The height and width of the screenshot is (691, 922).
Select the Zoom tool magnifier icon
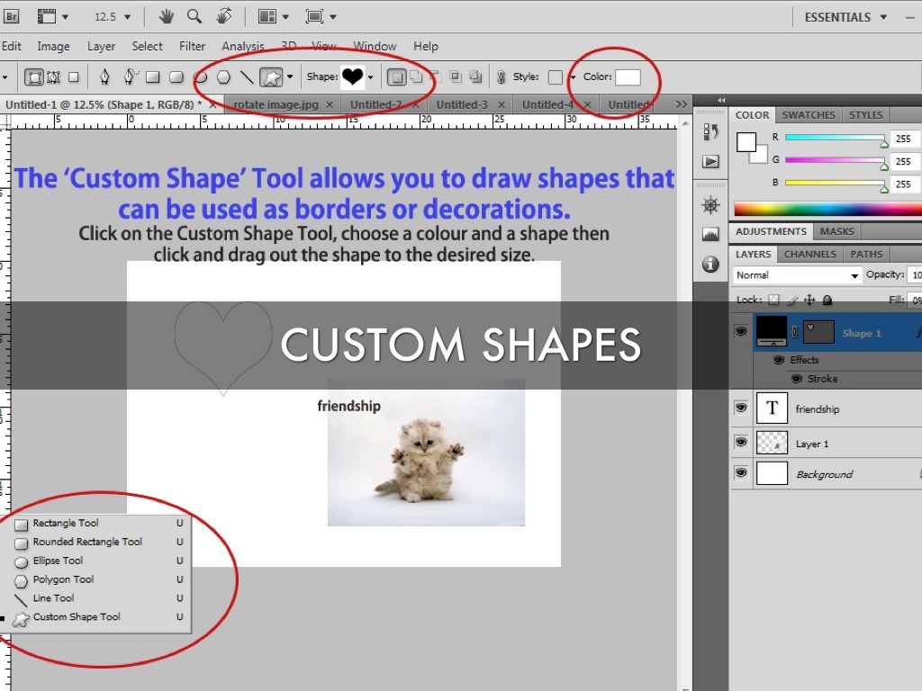[x=194, y=17]
